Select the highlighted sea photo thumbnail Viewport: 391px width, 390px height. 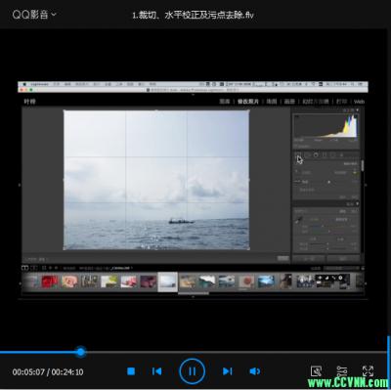click(x=168, y=282)
